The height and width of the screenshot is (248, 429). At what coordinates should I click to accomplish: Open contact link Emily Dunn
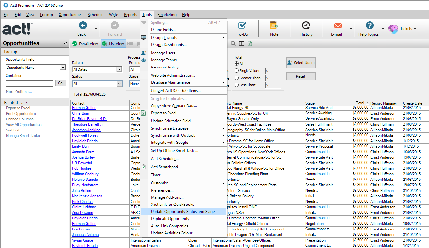coord(81,146)
